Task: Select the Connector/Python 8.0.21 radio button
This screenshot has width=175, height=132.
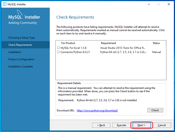Action: click(58, 52)
